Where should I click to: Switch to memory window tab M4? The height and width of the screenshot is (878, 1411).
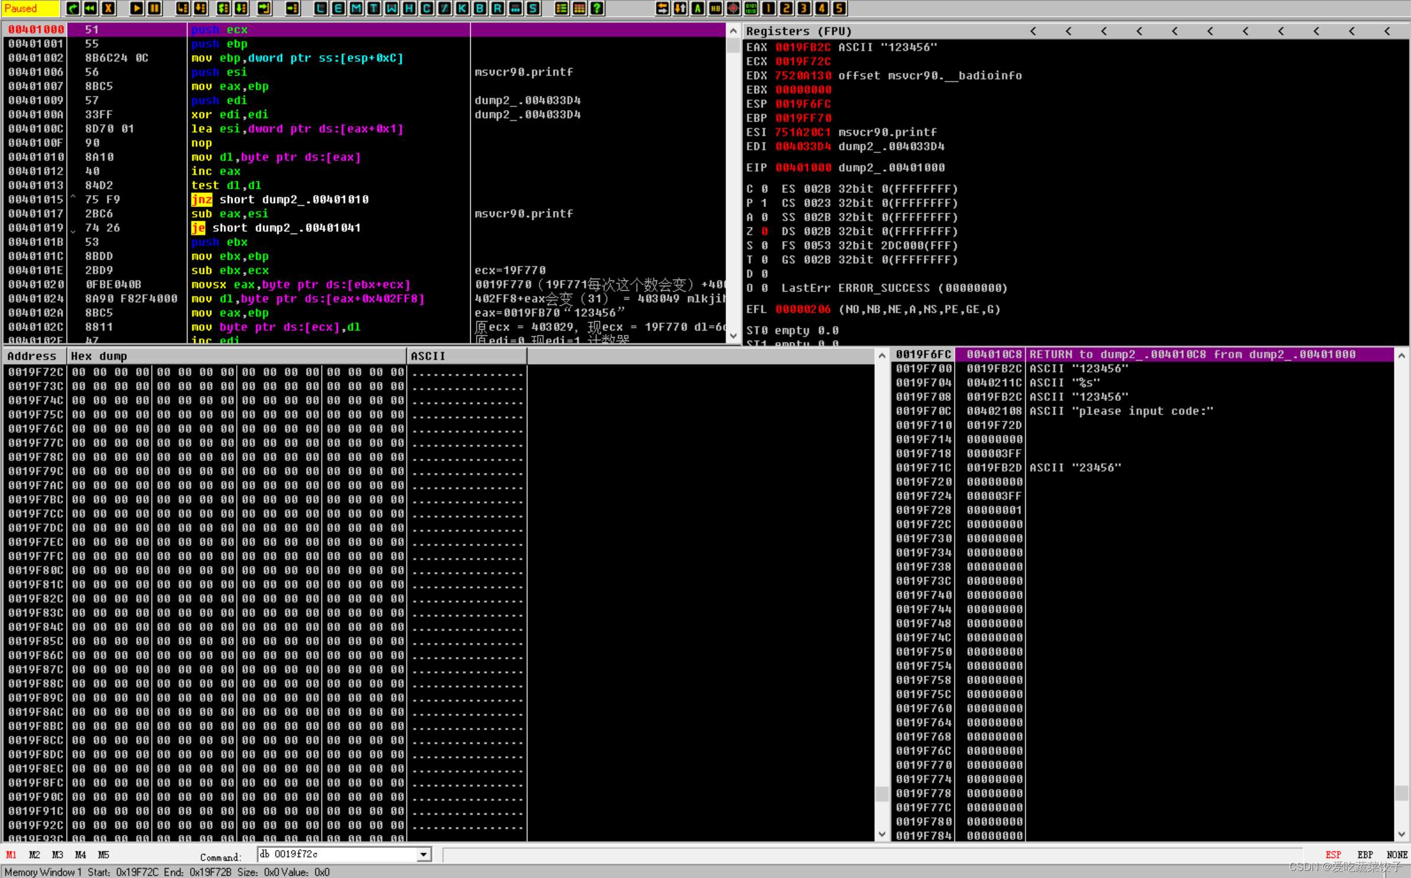point(80,854)
